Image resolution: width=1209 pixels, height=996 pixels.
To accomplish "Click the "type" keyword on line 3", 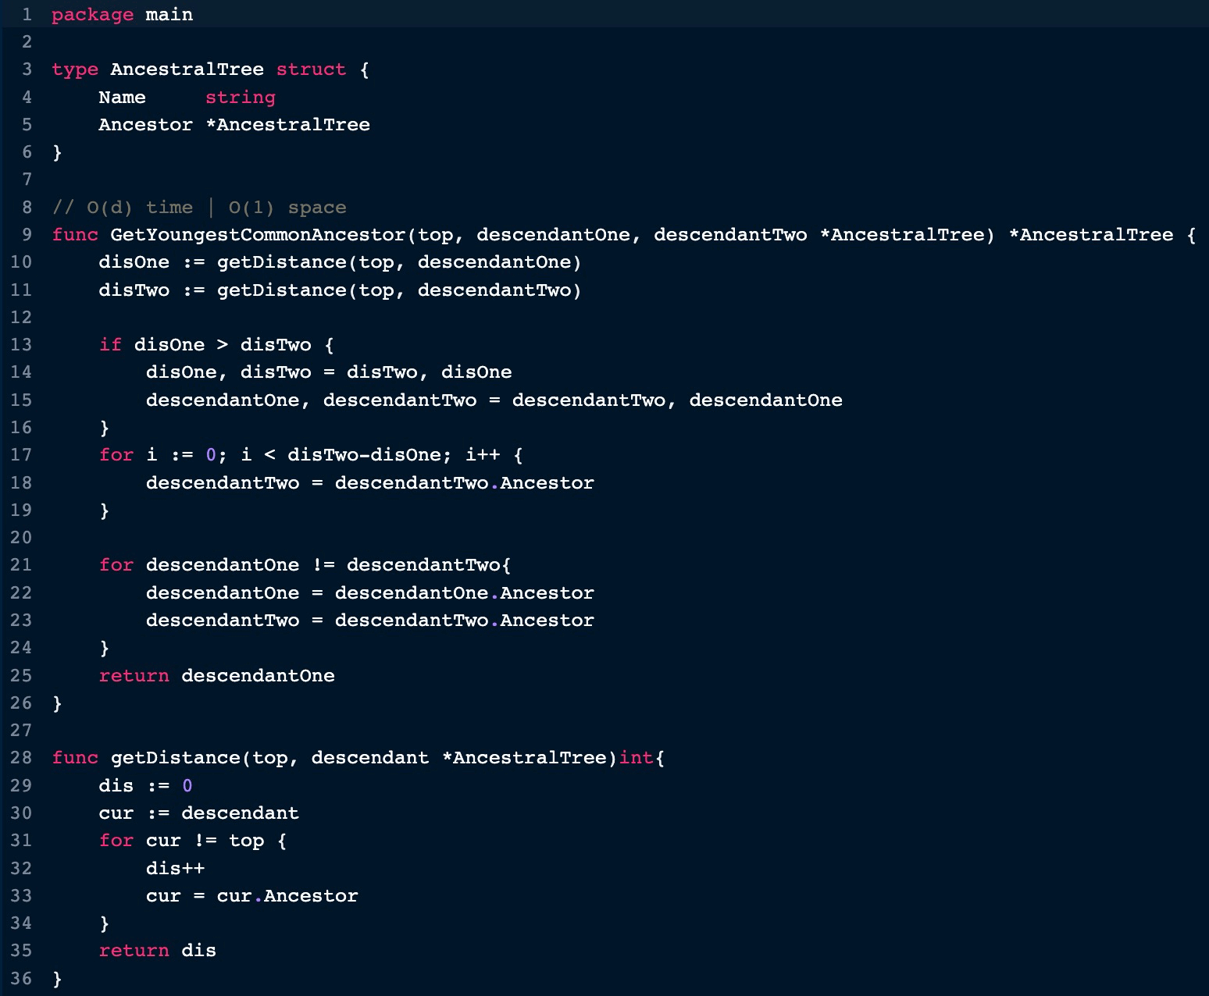I will (75, 69).
